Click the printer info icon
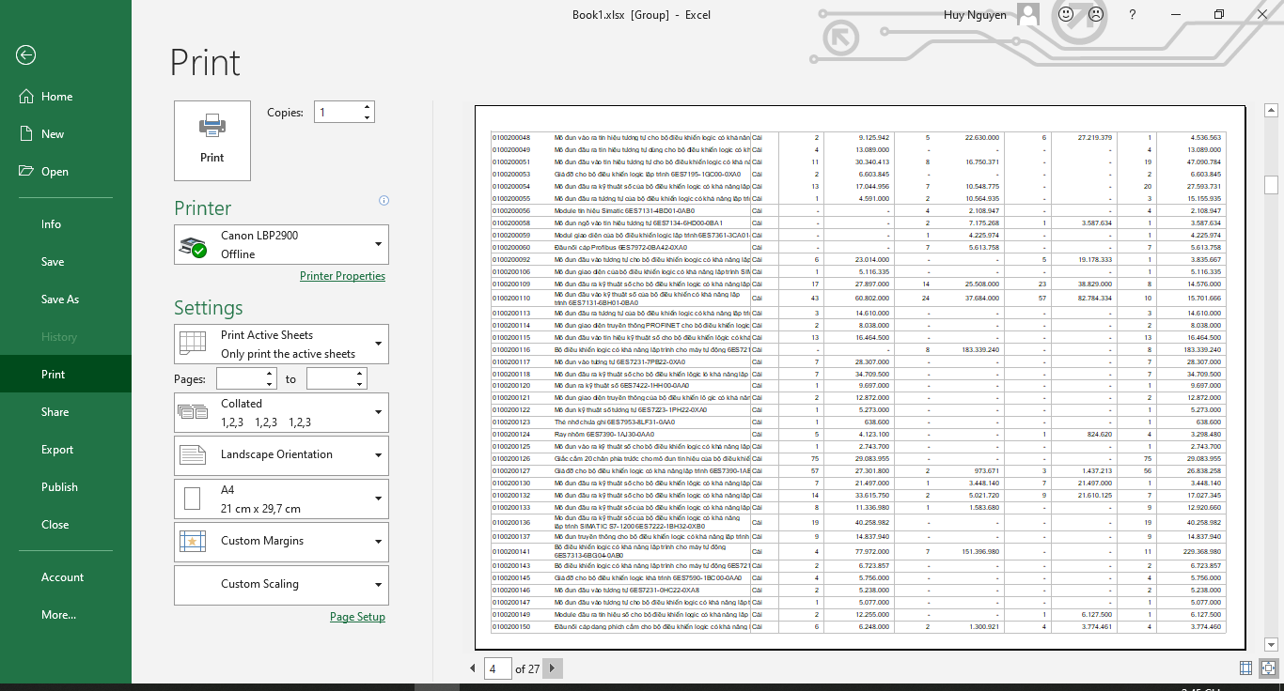The height and width of the screenshot is (691, 1284). 384,200
